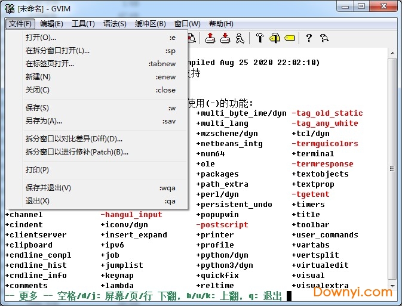The image size is (402, 306).
Task: Choose 另存为(A)... to save as
Action: [x=44, y=121]
